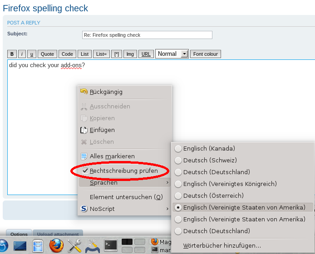Click the Firefox task entry labeled Mag
This screenshot has height=254, width=315.
pyautogui.click(x=160, y=242)
